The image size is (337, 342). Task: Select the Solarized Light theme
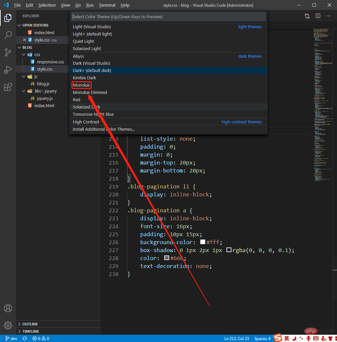point(168,49)
